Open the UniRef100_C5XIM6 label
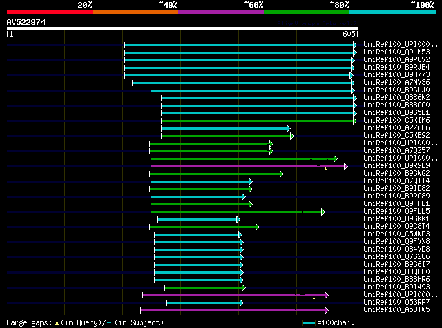 point(396,121)
